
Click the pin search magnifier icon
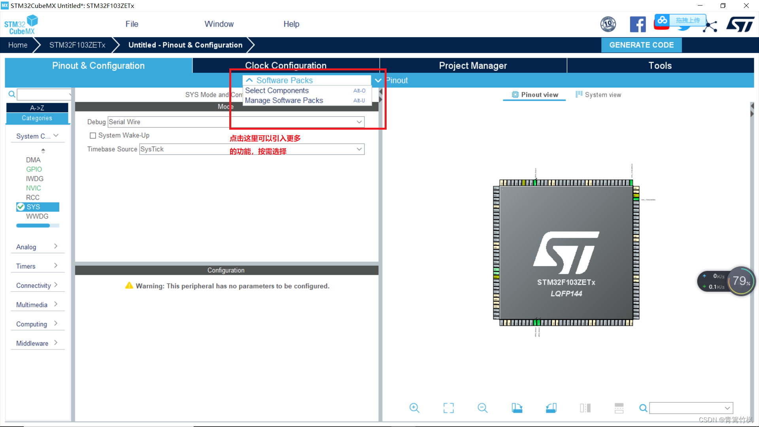click(643, 408)
